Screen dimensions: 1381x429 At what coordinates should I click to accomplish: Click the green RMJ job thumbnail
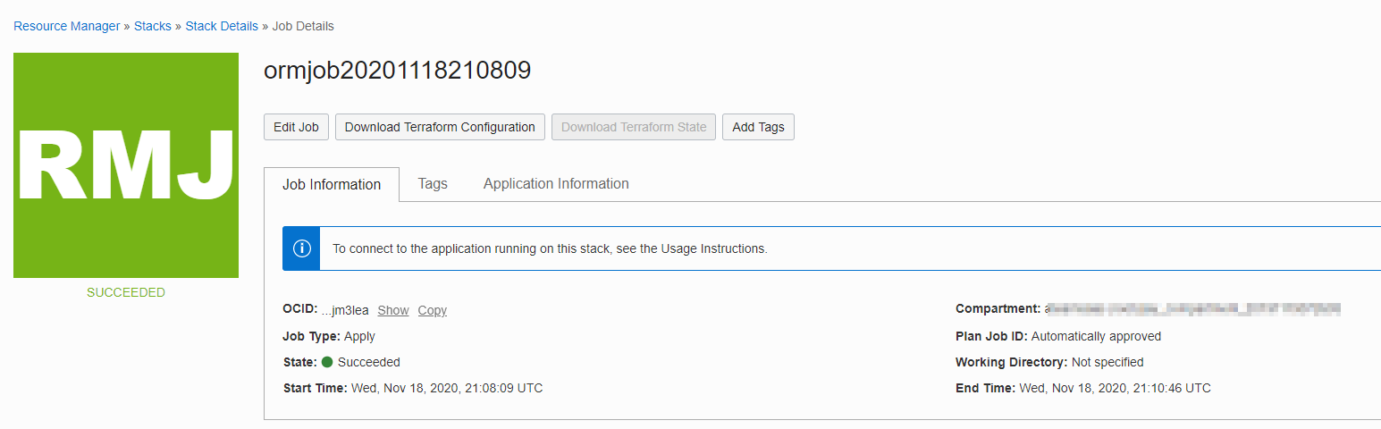126,165
